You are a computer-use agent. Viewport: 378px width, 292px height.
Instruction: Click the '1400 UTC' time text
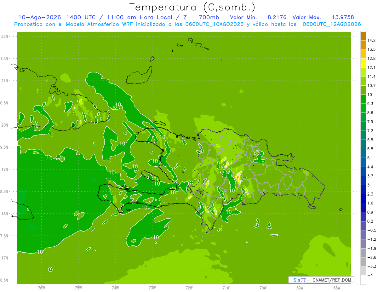click(x=81, y=17)
